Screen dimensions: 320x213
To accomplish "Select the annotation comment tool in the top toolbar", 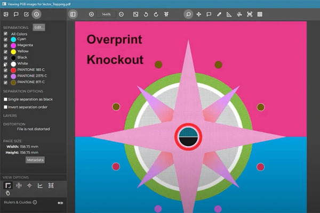I will 209,14.
